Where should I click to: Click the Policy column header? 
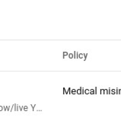coord(75,55)
